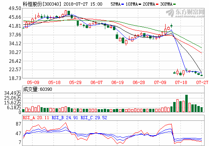Select the RSI_C:29.52 indicator value
This screenshot has height=146, width=209.
coord(94,118)
